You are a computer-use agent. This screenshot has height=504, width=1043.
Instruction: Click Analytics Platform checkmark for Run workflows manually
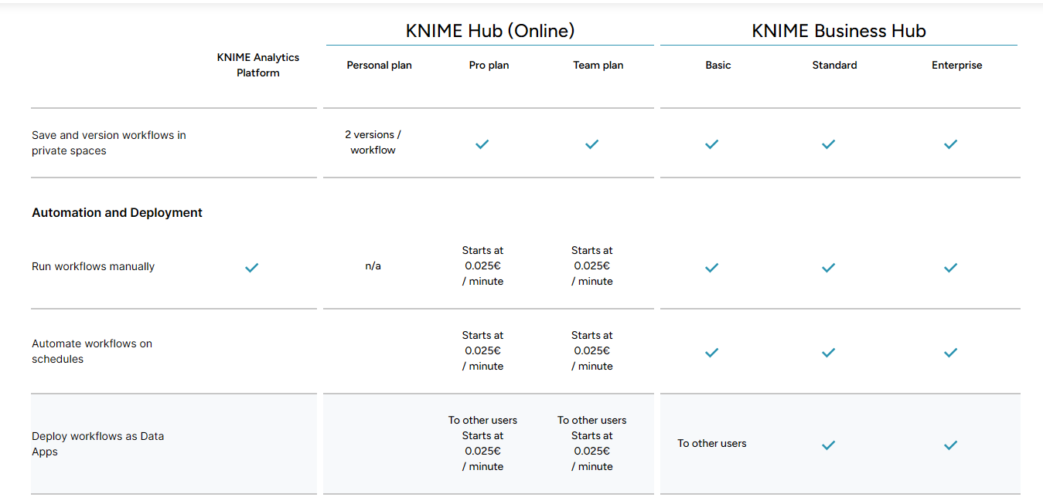[251, 268]
